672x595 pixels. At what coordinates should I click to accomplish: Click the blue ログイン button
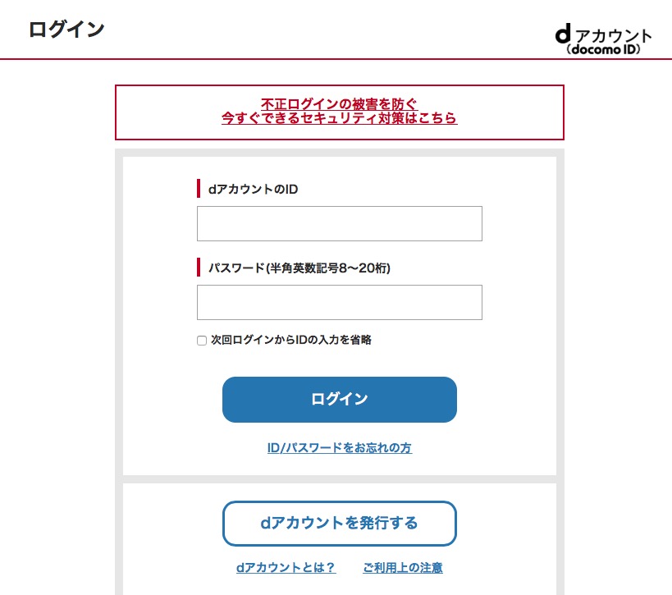340,400
